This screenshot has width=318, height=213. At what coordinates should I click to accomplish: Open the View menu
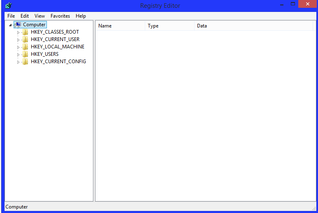pyautogui.click(x=39, y=16)
